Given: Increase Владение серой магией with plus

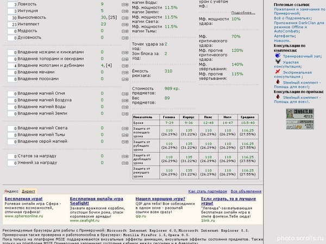Looking at the screenshot, I should click(127, 142).
